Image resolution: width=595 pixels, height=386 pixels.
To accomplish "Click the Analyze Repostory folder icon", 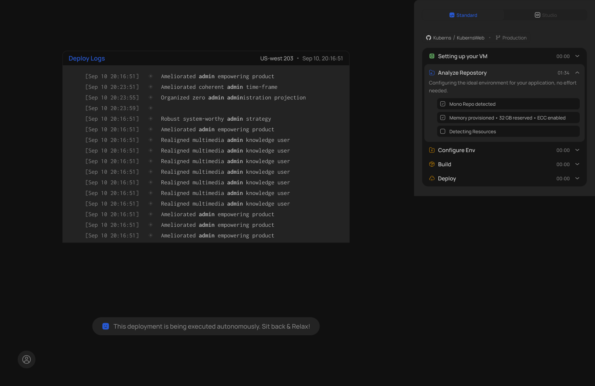I will pyautogui.click(x=432, y=73).
